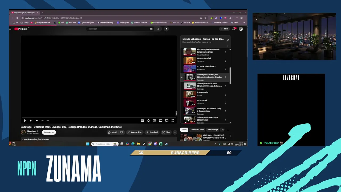Show more filter chips arrow
The height and width of the screenshot is (192, 341).
coord(228,130)
